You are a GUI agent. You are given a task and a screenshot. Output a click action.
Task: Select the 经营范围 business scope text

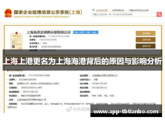click(82, 105)
